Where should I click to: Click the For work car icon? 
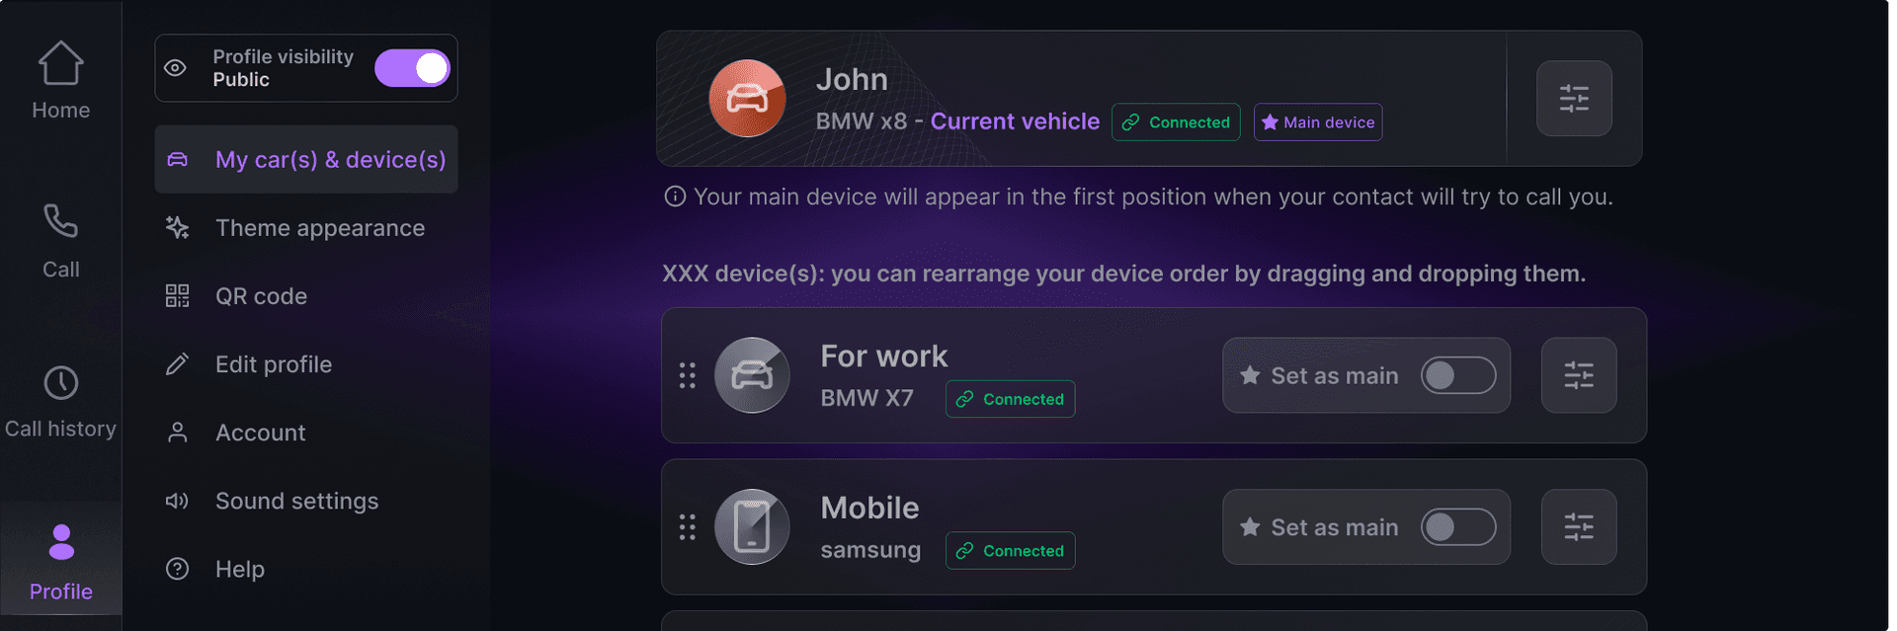point(752,375)
